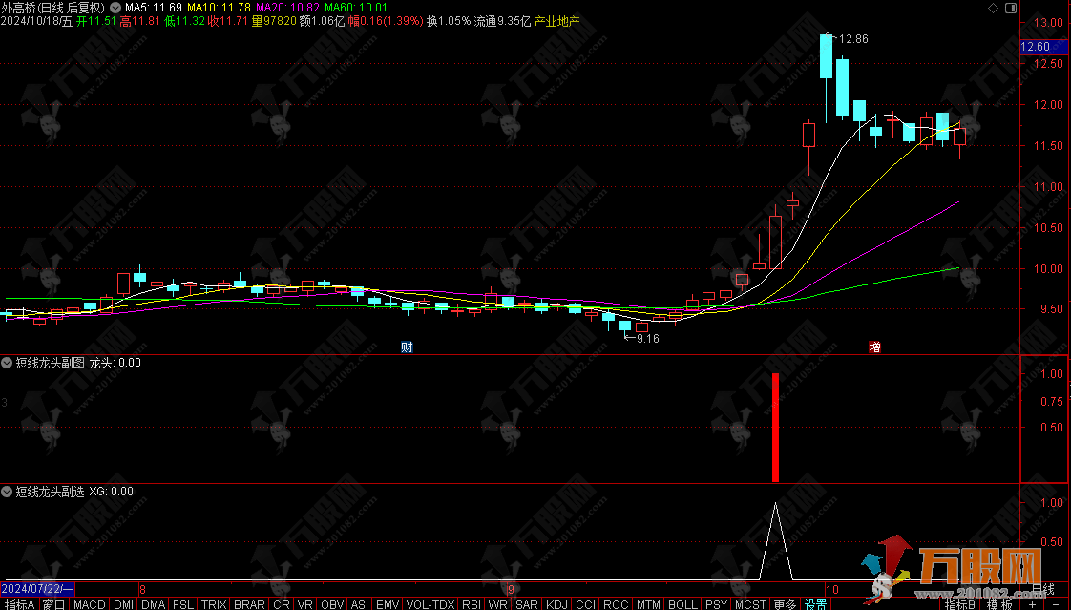
Task: Switch to CCI indicator
Action: tap(585, 604)
